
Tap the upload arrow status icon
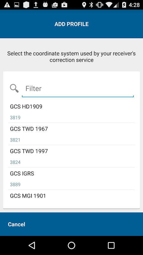pyautogui.click(x=36, y=5)
